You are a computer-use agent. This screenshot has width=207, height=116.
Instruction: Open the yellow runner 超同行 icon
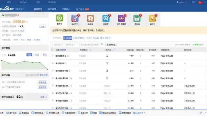(x=152, y=18)
